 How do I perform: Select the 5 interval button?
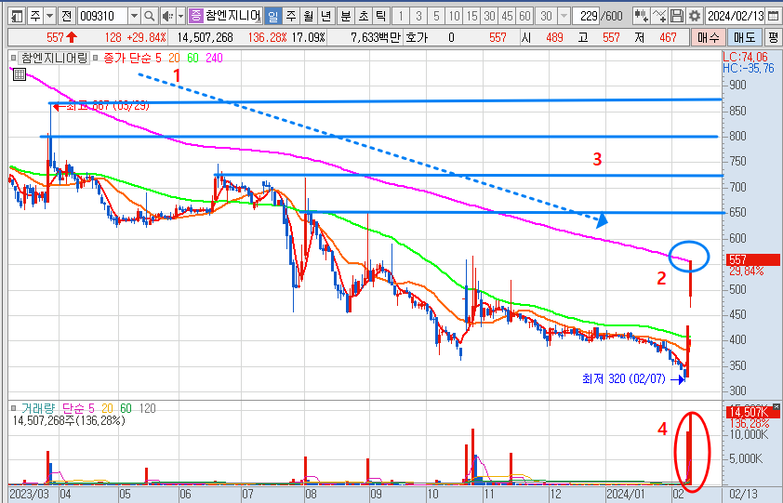[436, 16]
